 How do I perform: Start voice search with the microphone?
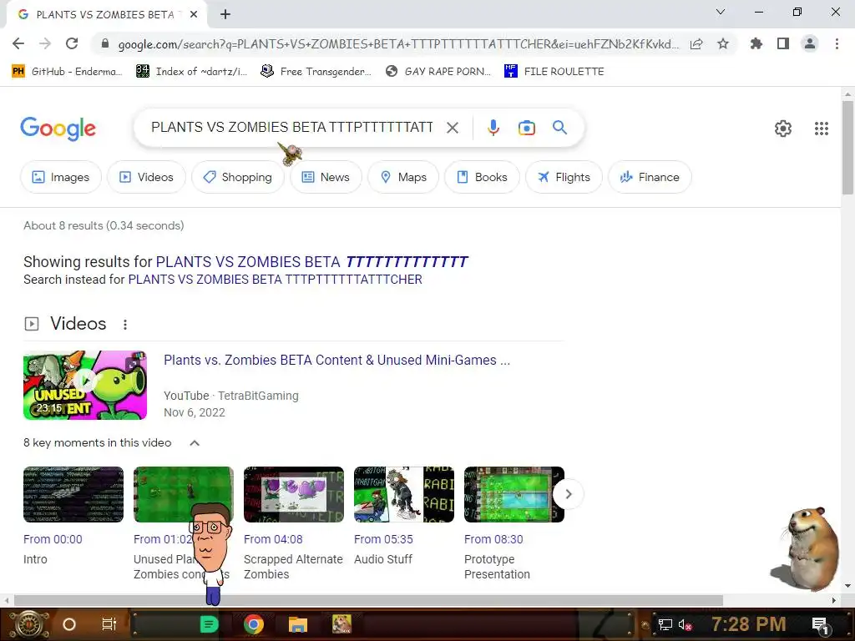point(493,128)
